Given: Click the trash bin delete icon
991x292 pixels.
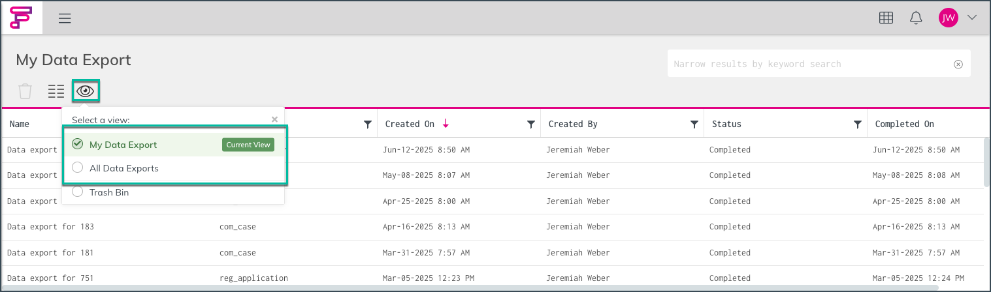Looking at the screenshot, I should coord(25,91).
